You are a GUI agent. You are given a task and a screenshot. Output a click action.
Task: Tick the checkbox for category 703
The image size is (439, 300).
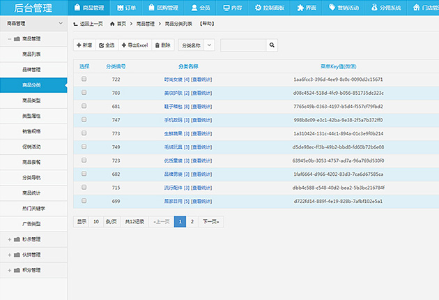[84, 93]
